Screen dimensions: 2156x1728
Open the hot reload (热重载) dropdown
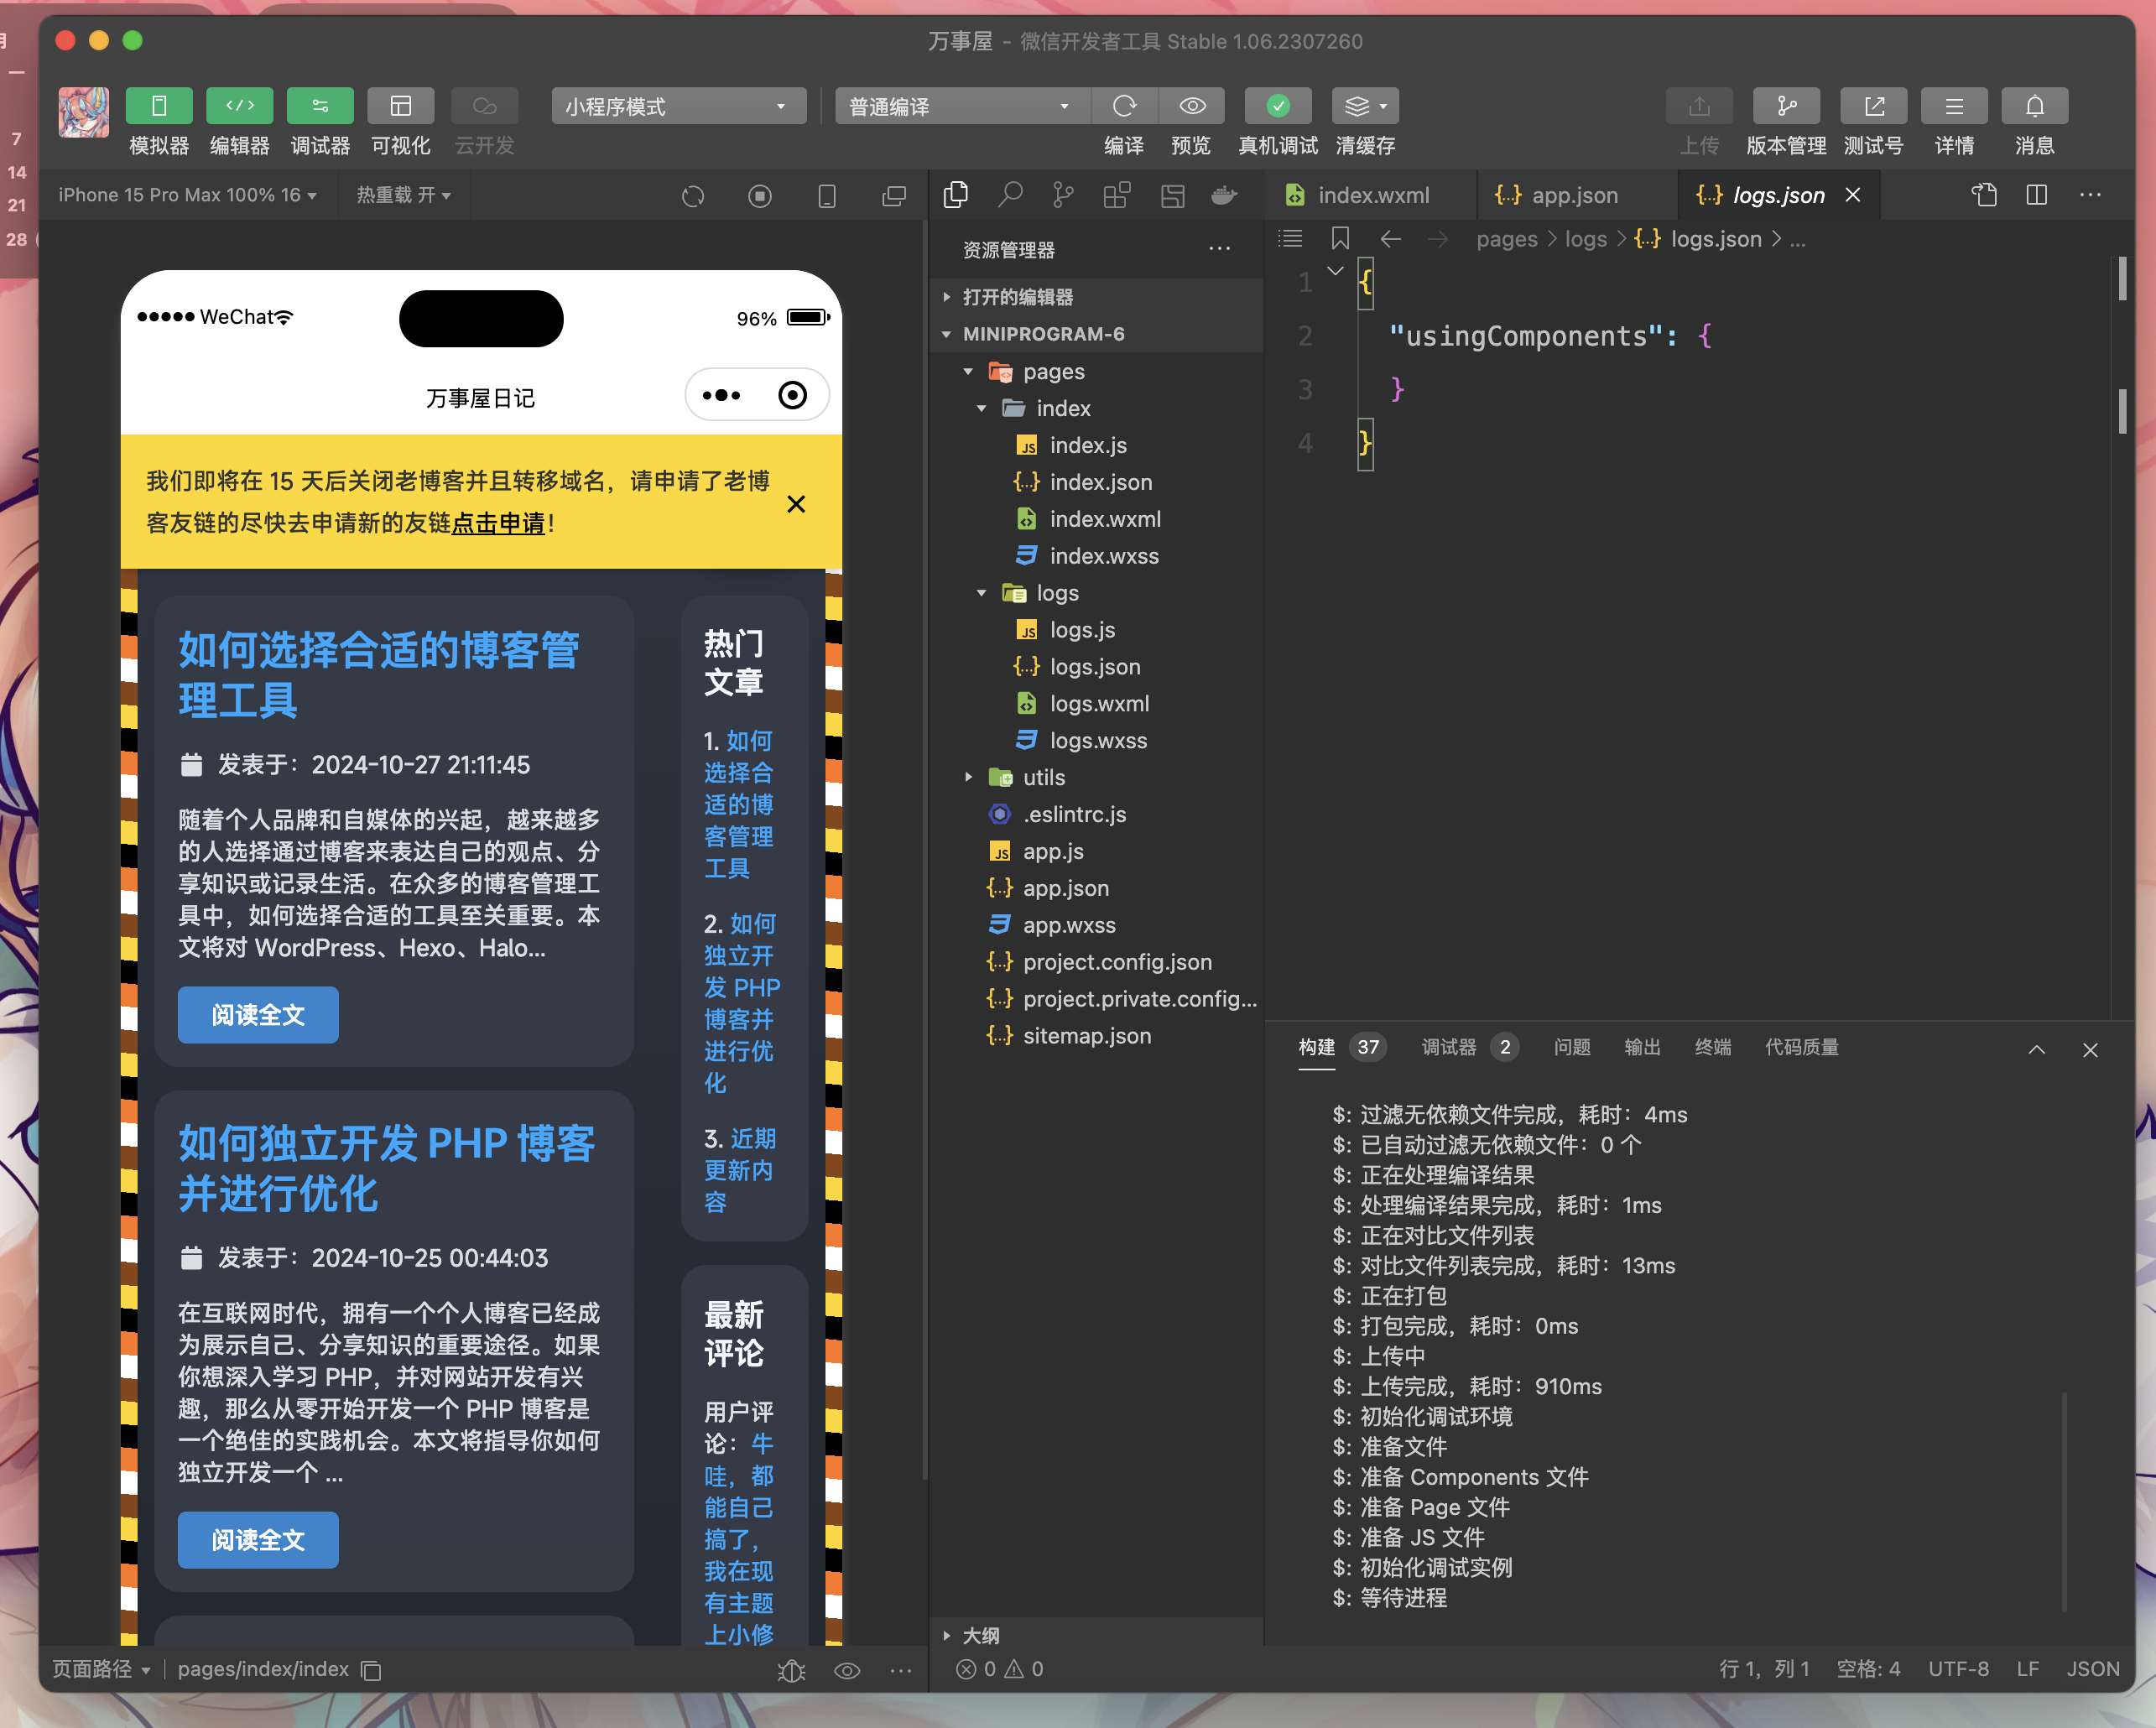404,195
